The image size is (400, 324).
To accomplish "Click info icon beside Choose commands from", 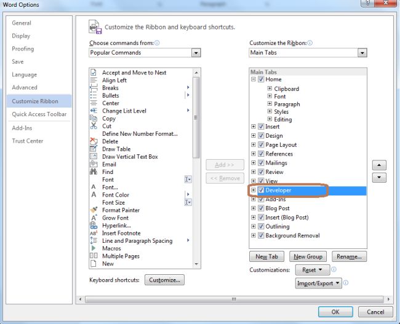I will click(x=157, y=43).
